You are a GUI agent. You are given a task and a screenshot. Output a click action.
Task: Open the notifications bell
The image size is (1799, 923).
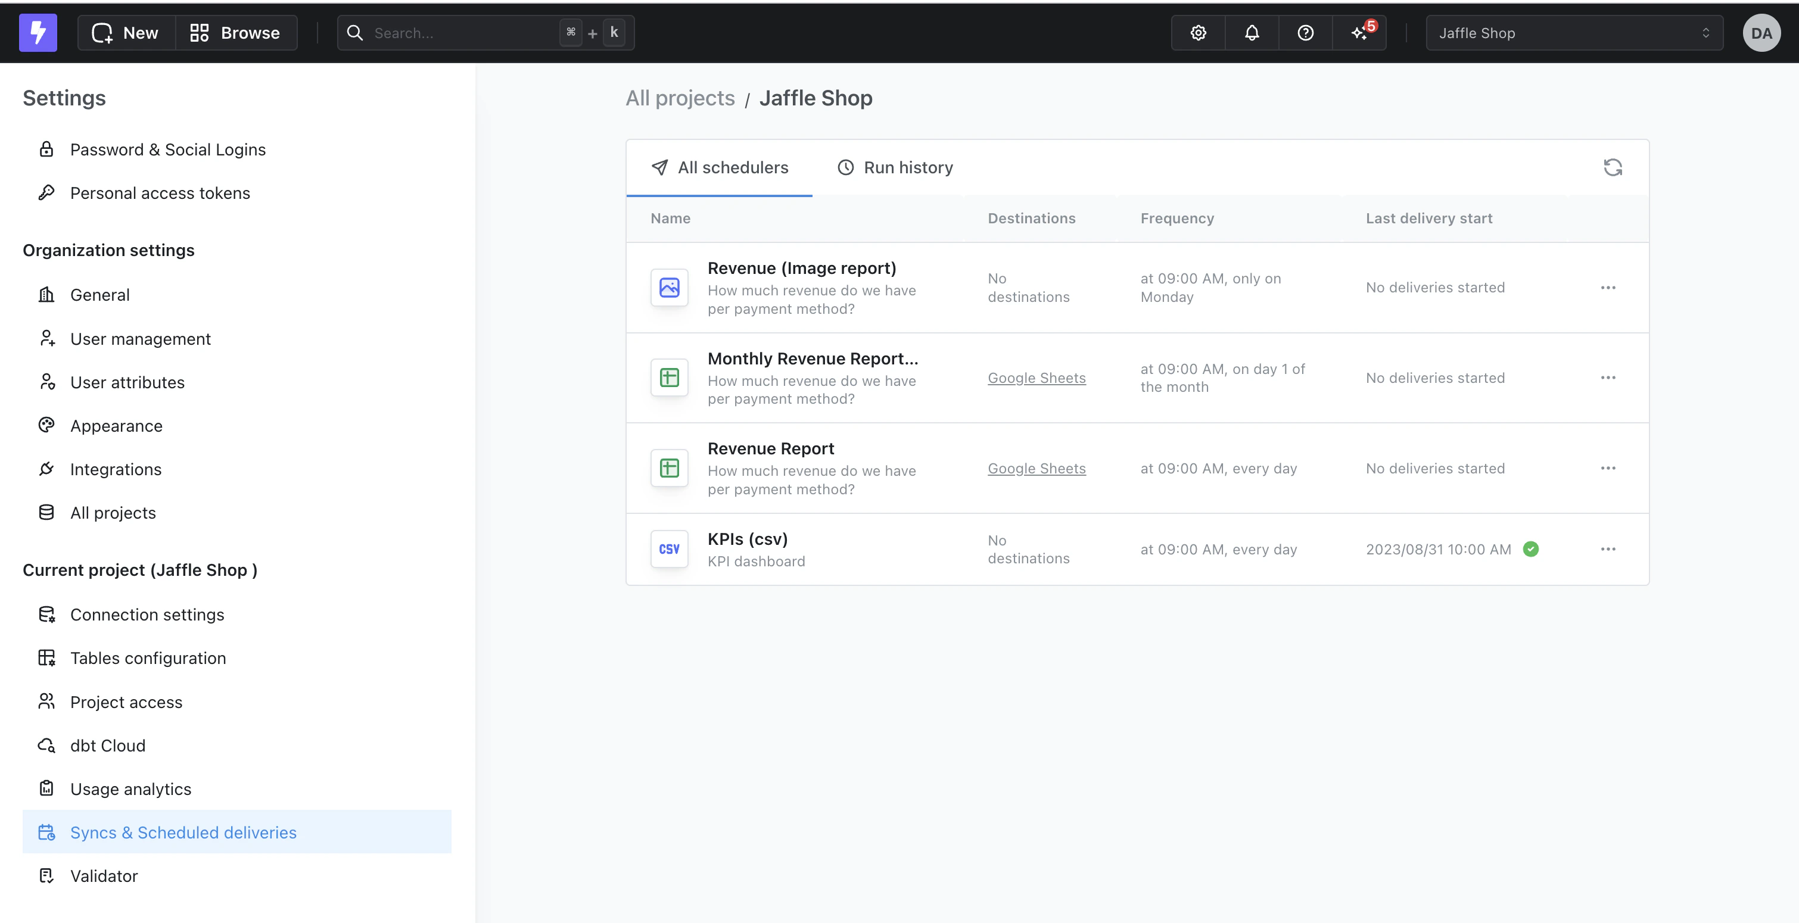point(1252,33)
